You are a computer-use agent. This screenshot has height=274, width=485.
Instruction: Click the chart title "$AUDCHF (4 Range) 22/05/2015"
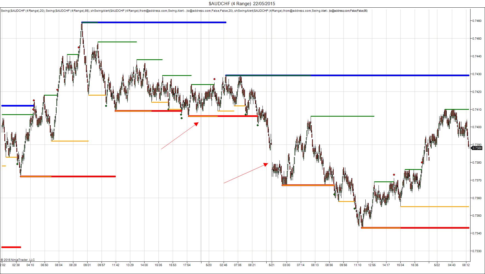[x=242, y=4]
